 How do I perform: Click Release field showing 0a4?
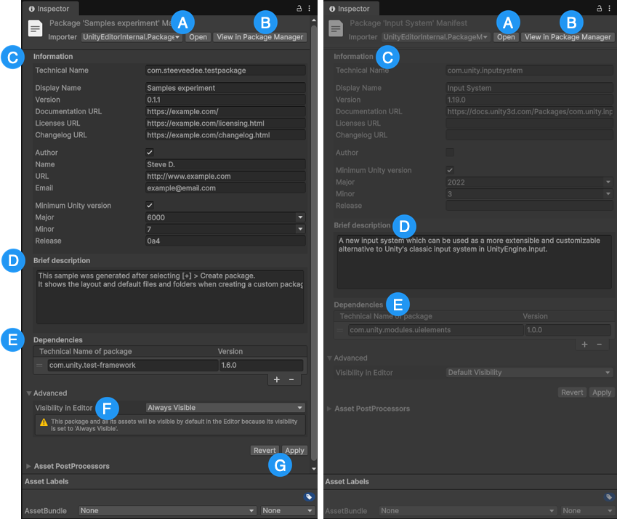pyautogui.click(x=225, y=241)
